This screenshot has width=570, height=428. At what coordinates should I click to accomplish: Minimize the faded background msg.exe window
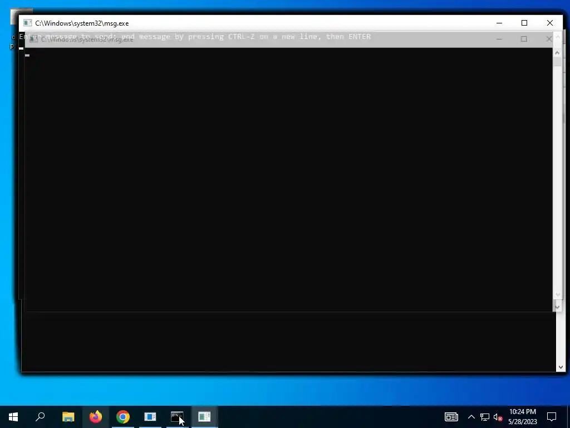pyautogui.click(x=499, y=39)
